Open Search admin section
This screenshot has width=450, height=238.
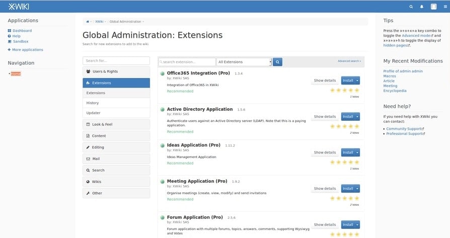coord(116,171)
